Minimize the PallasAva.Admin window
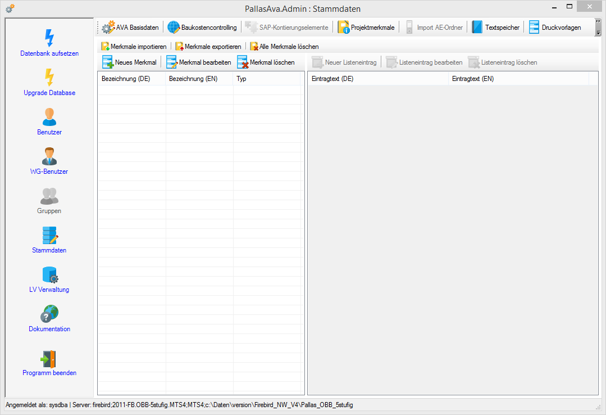606x415 pixels. (x=554, y=7)
